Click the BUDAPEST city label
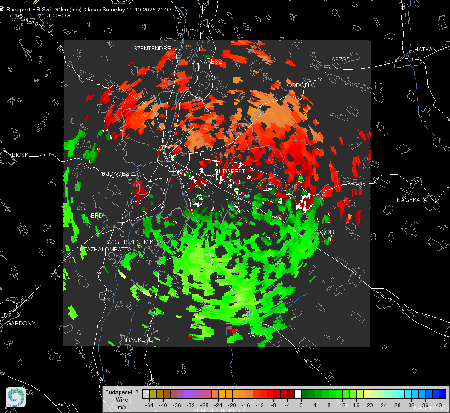Screen dimensions: 450x413 click(230, 171)
